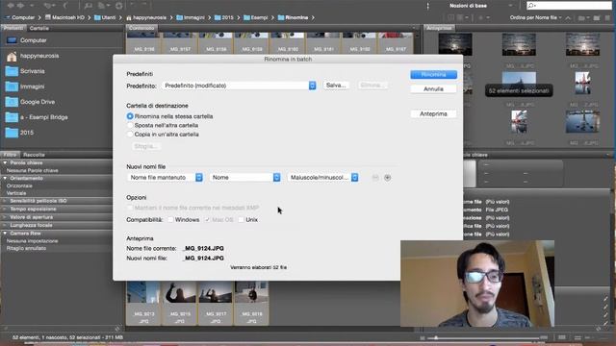
Task: Select the Contenuto tab
Action: (x=141, y=28)
